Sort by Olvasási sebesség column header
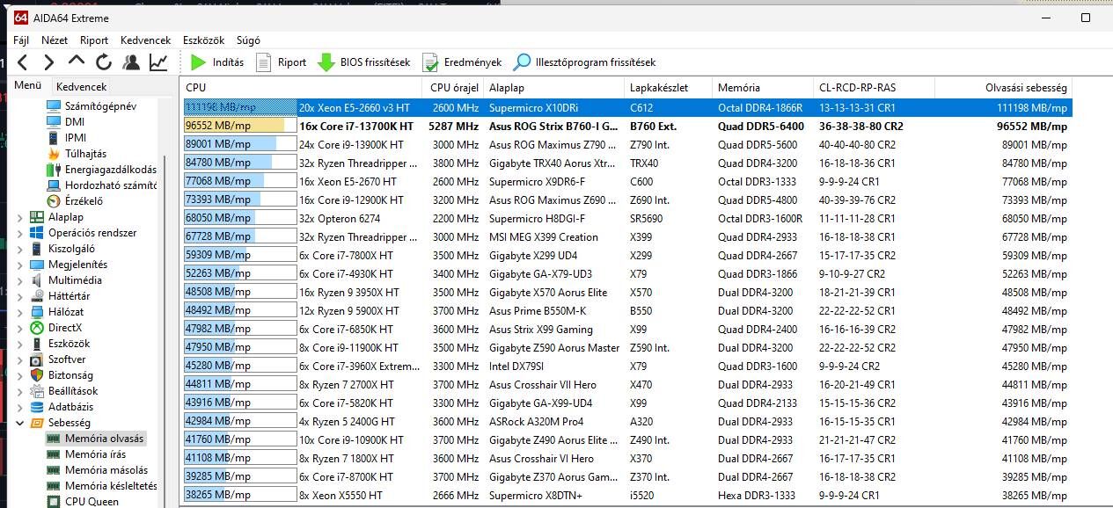1113x508 pixels. point(1004,88)
